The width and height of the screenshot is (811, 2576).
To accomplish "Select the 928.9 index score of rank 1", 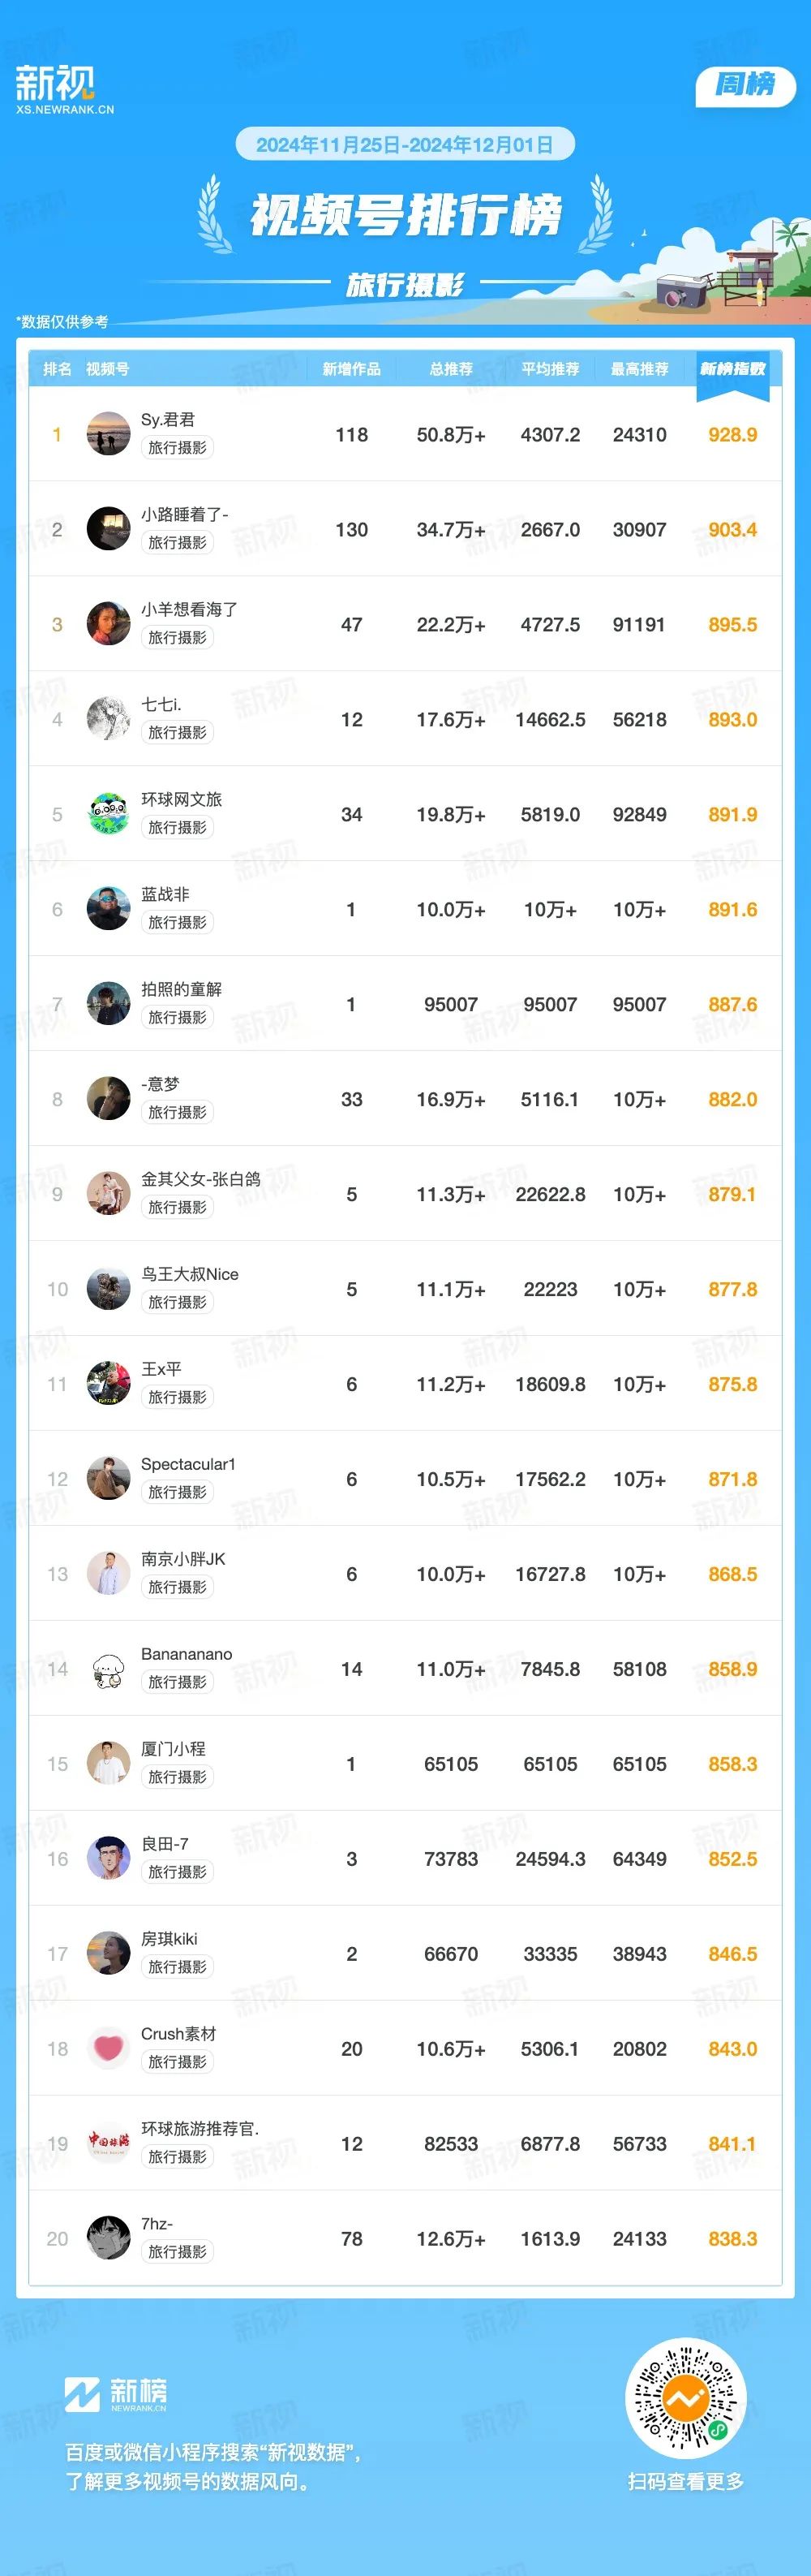I will point(733,434).
